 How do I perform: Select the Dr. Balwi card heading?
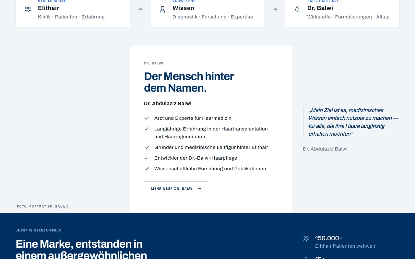click(x=320, y=8)
